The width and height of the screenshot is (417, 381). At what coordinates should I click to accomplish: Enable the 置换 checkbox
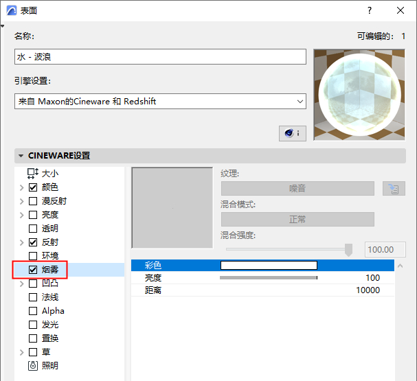(x=33, y=338)
